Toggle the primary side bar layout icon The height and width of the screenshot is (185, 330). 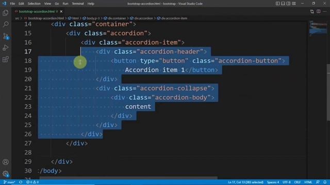277,4
